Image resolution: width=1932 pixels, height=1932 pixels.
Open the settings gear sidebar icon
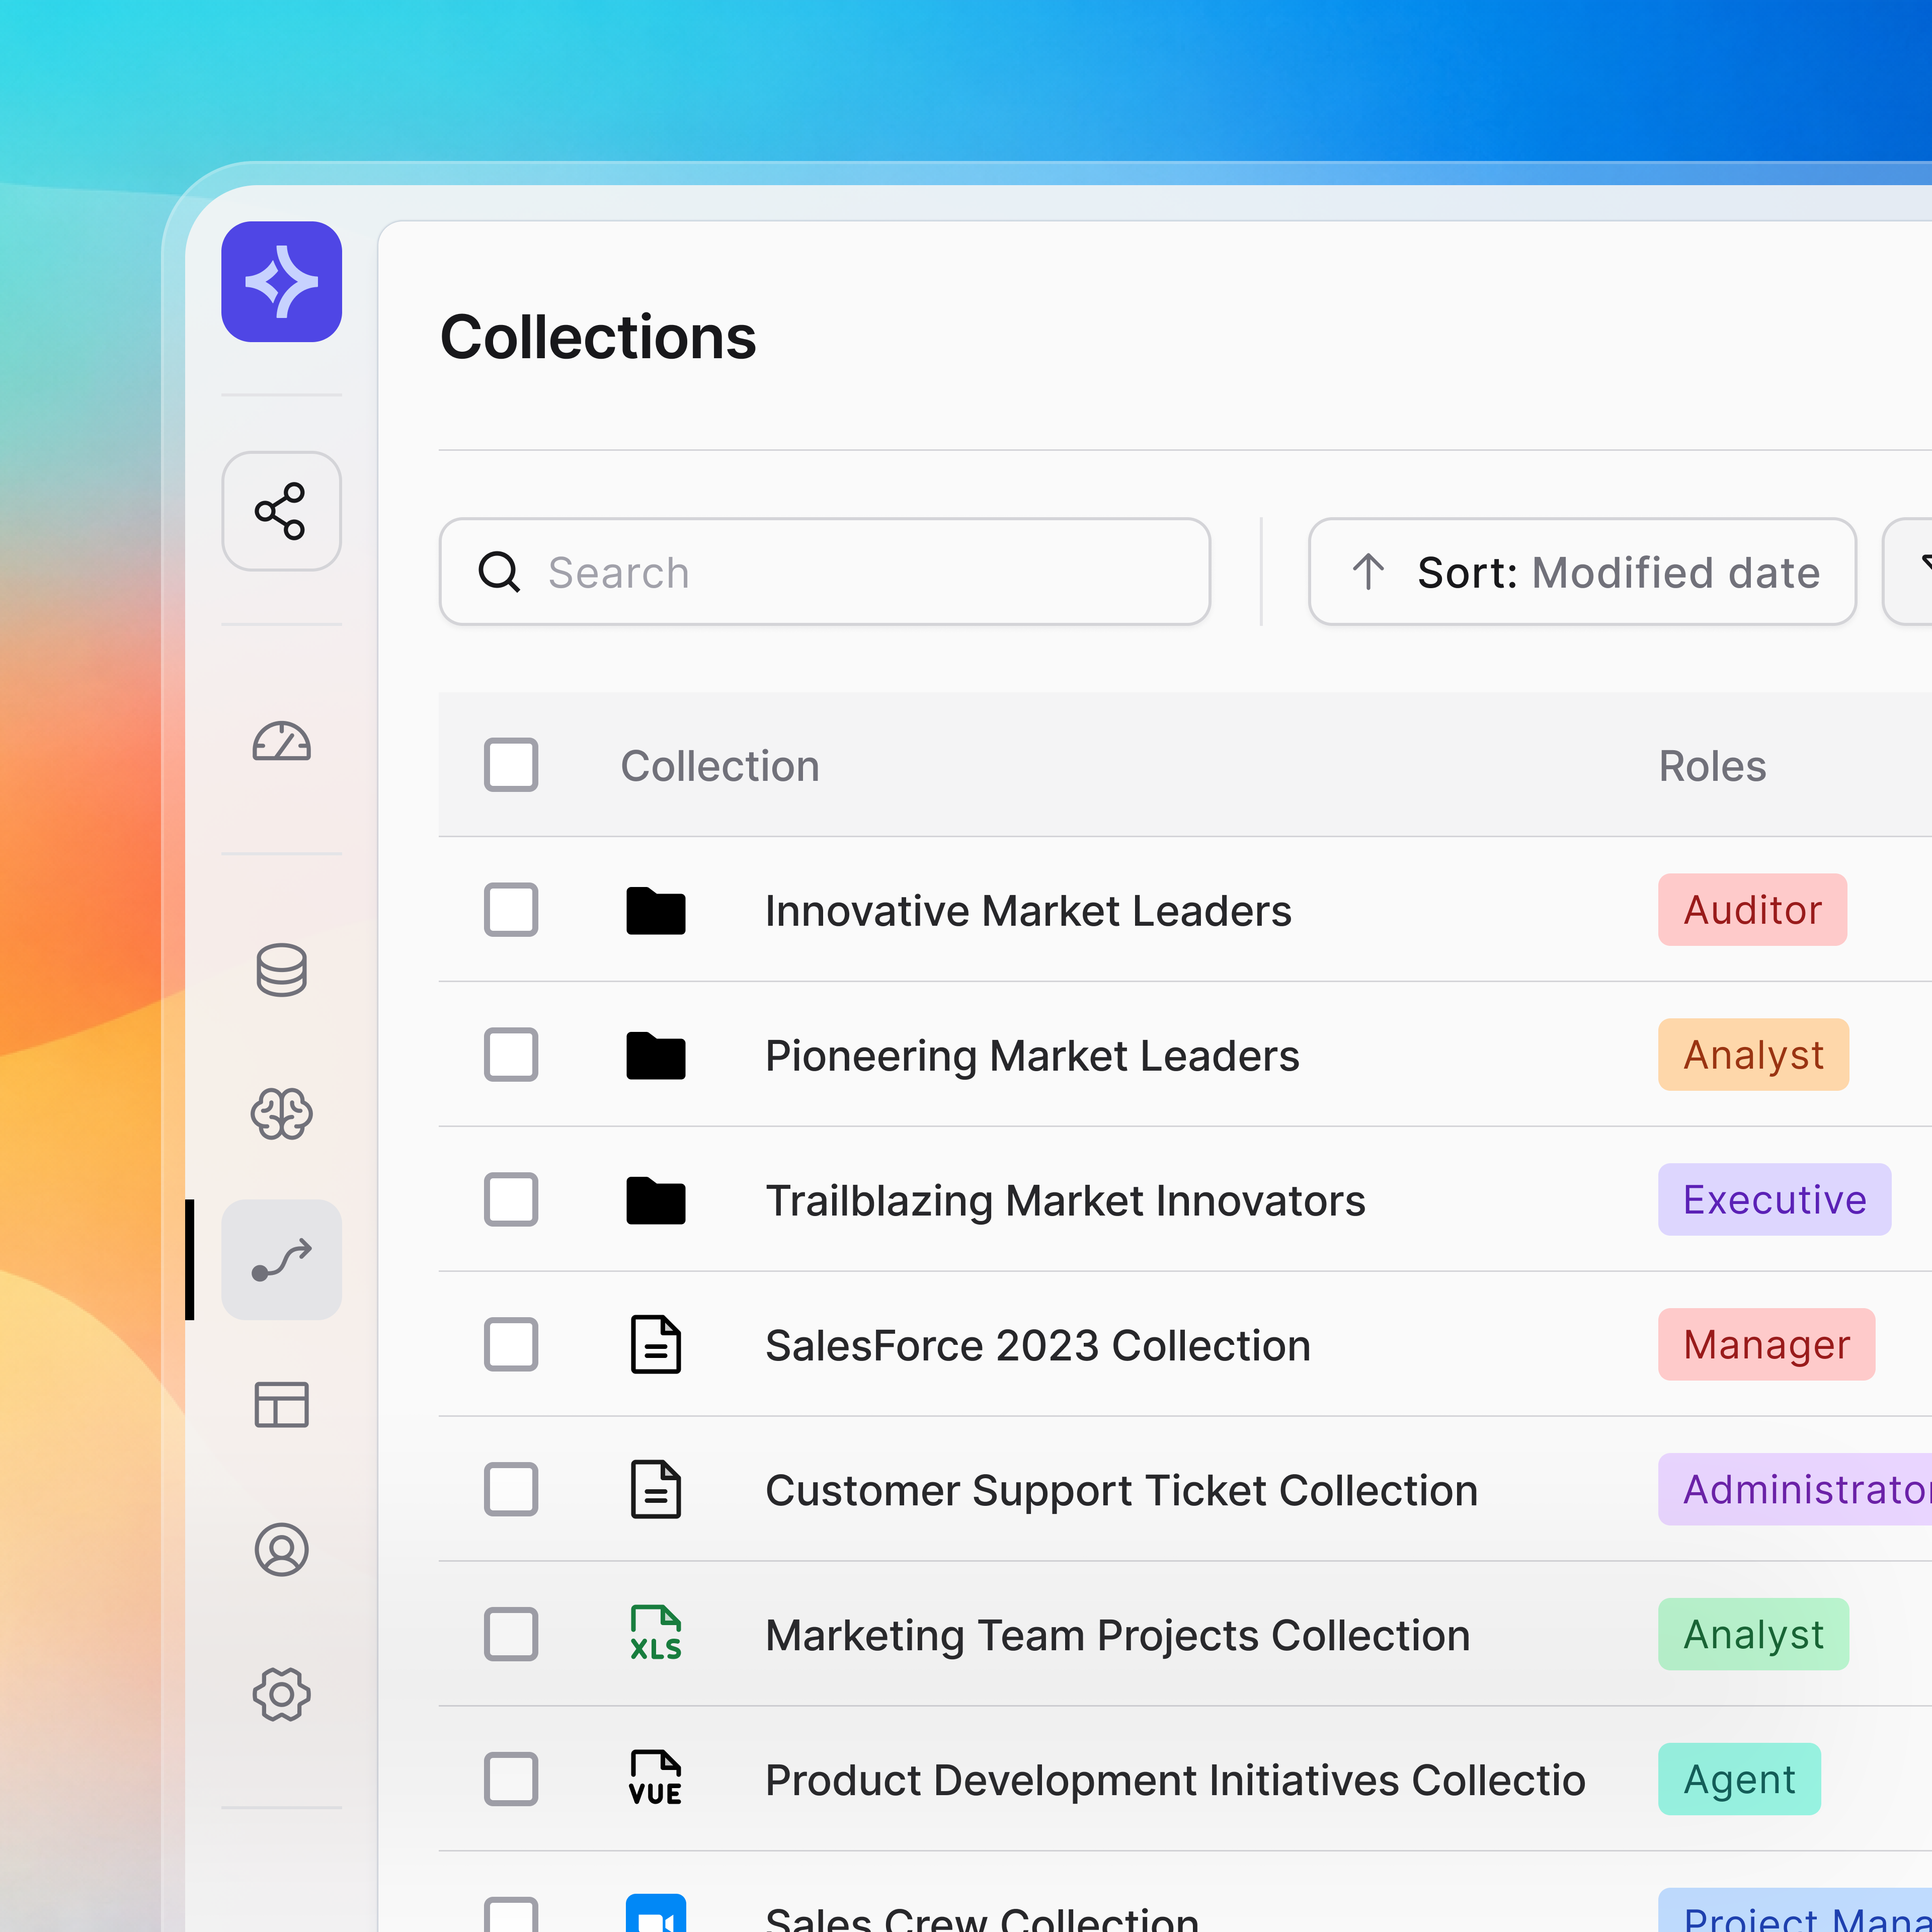tap(281, 1694)
